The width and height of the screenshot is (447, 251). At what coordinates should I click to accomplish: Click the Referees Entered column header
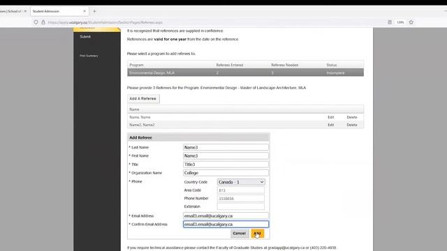[230, 65]
